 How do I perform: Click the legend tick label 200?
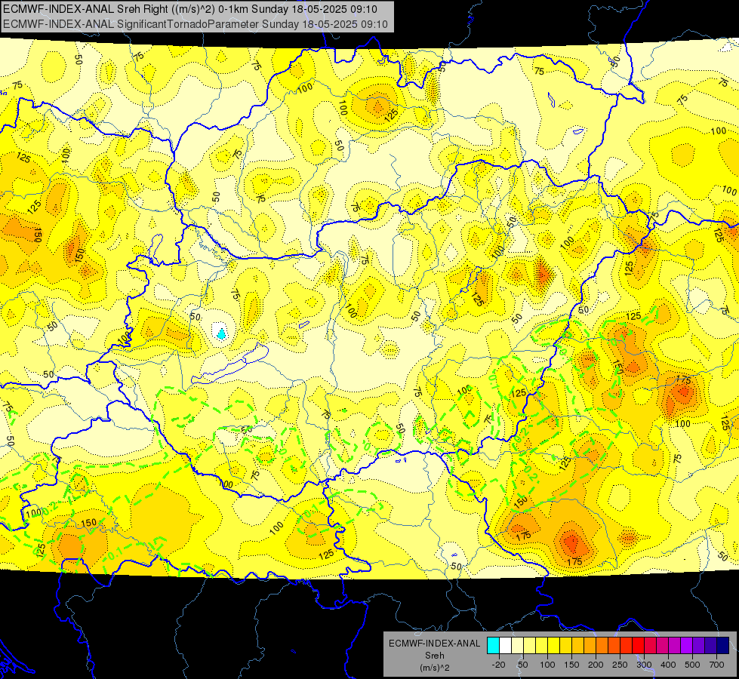(x=596, y=665)
